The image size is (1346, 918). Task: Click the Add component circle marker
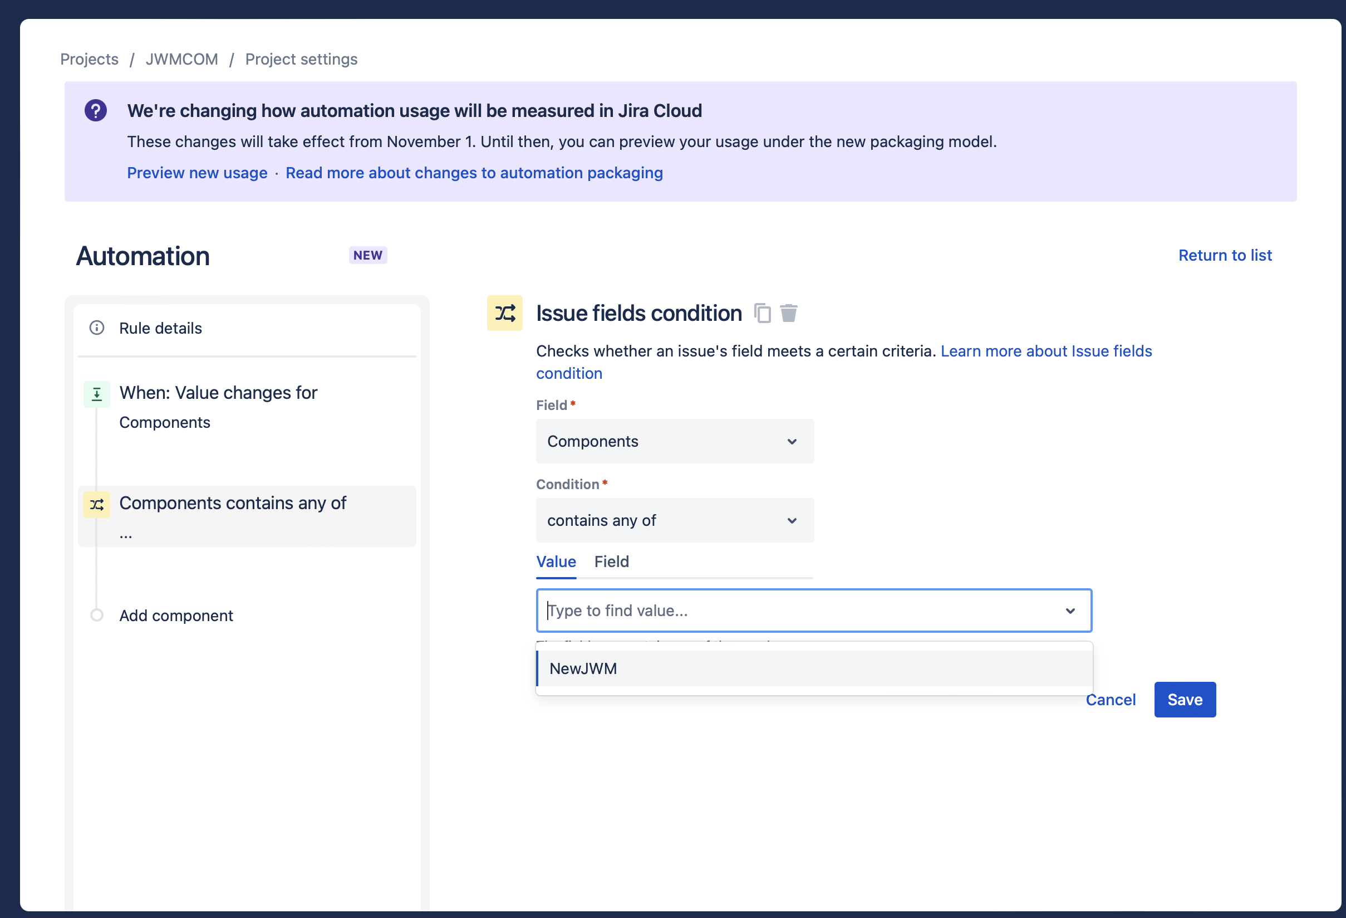97,615
